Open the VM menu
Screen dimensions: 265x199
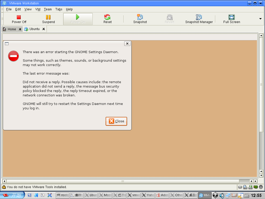click(38, 9)
